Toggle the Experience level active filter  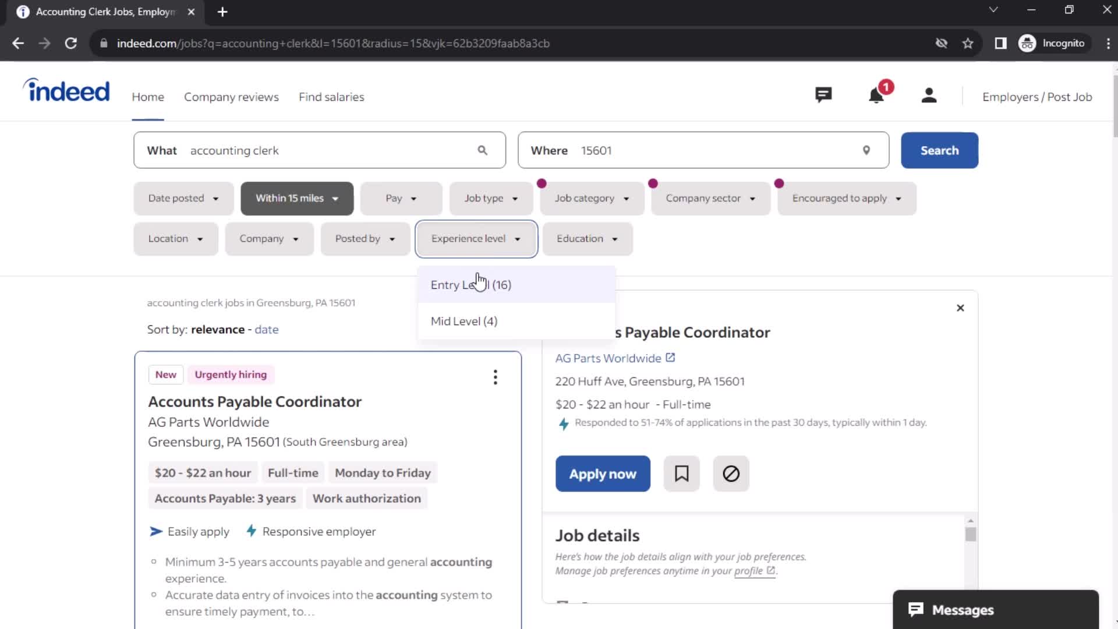pos(476,238)
